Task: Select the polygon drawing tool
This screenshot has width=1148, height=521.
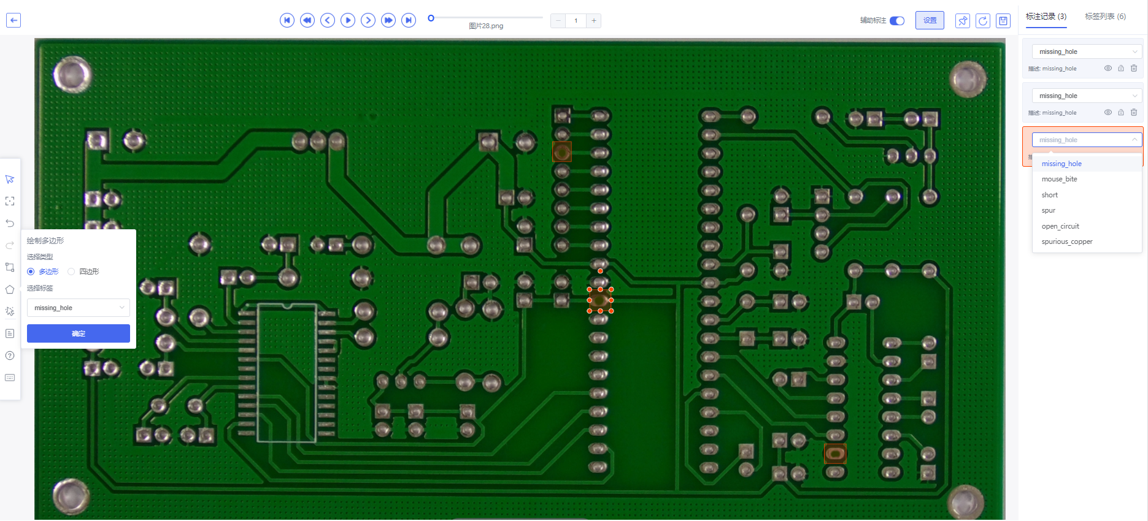Action: pos(10,290)
